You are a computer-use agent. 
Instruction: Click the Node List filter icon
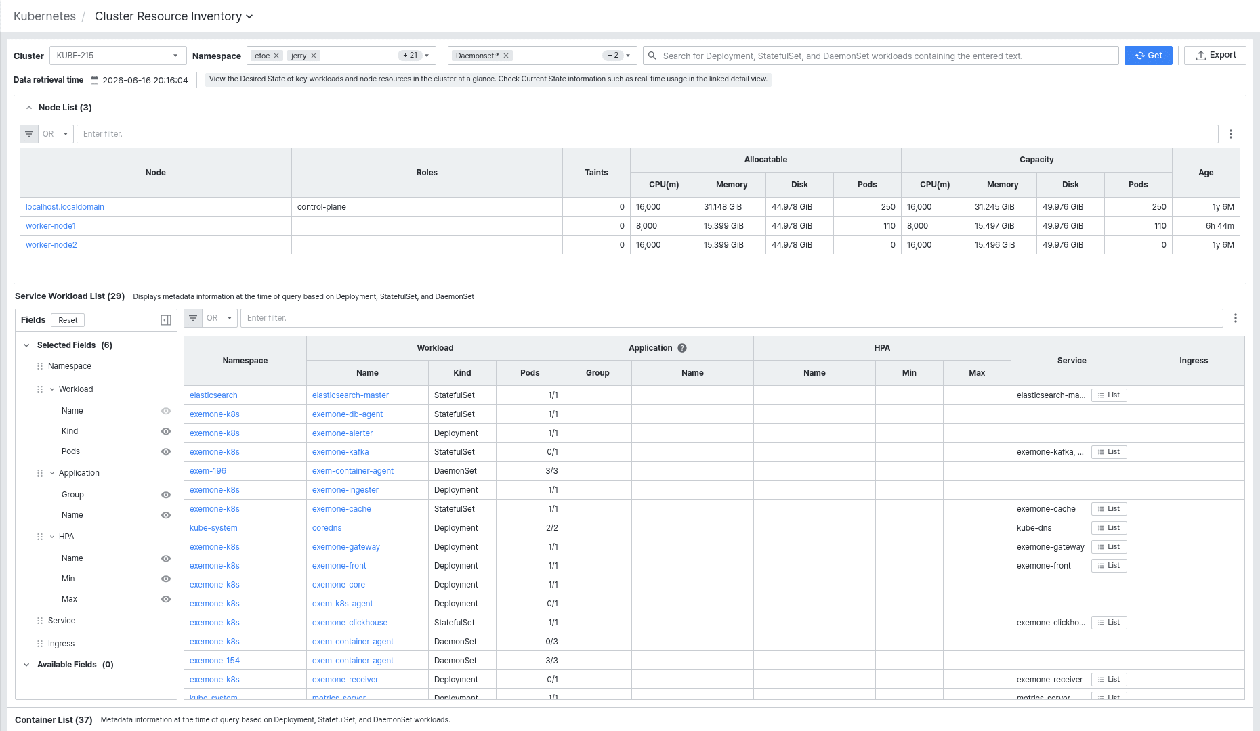click(x=29, y=134)
